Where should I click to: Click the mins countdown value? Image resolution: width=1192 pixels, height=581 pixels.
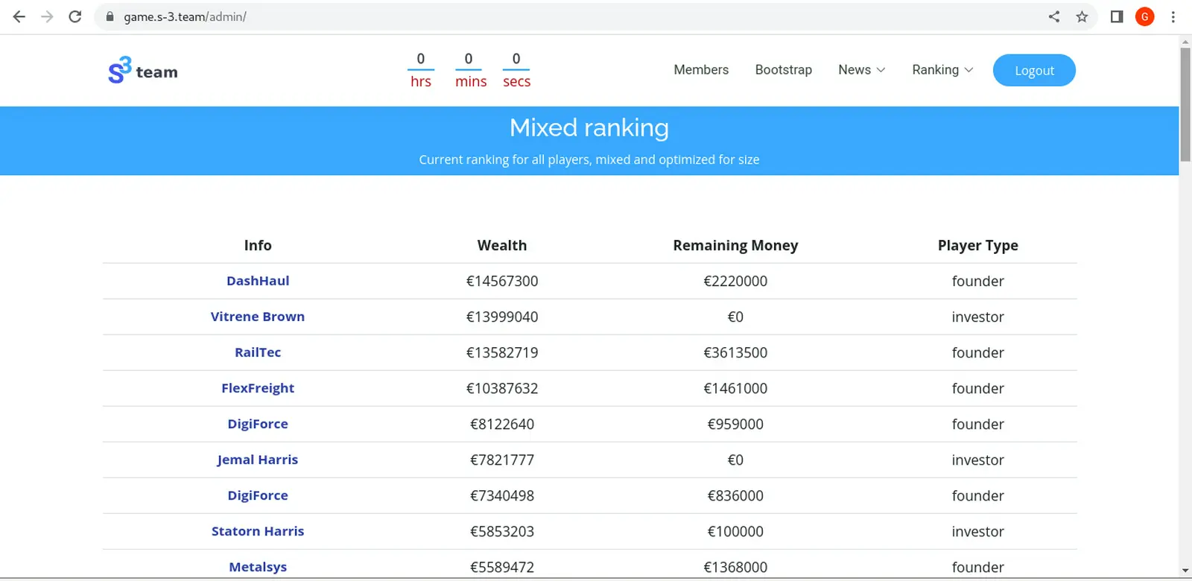pos(469,59)
